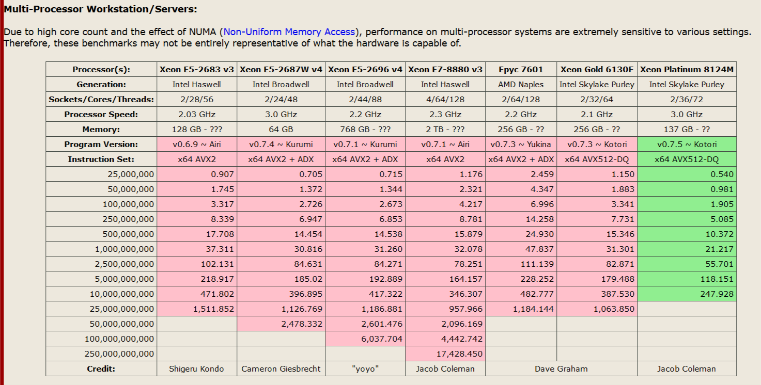Click the Xeon Gold 6130F column header
The image size is (761, 385).
[x=597, y=70]
